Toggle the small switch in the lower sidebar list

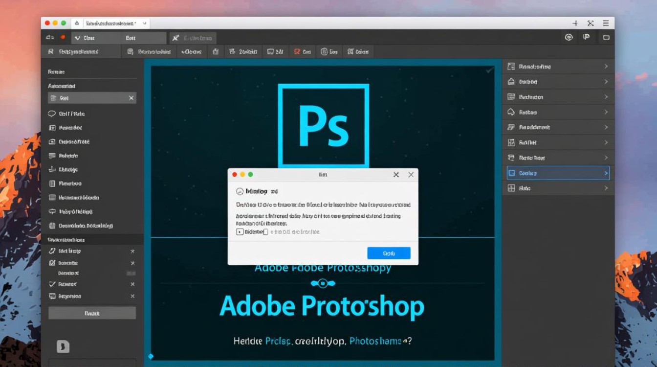click(x=131, y=273)
